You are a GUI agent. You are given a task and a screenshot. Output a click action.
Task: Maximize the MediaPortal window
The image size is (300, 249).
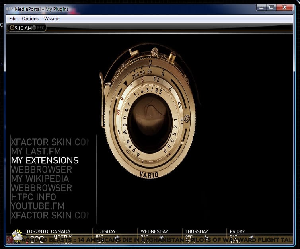point(271,7)
